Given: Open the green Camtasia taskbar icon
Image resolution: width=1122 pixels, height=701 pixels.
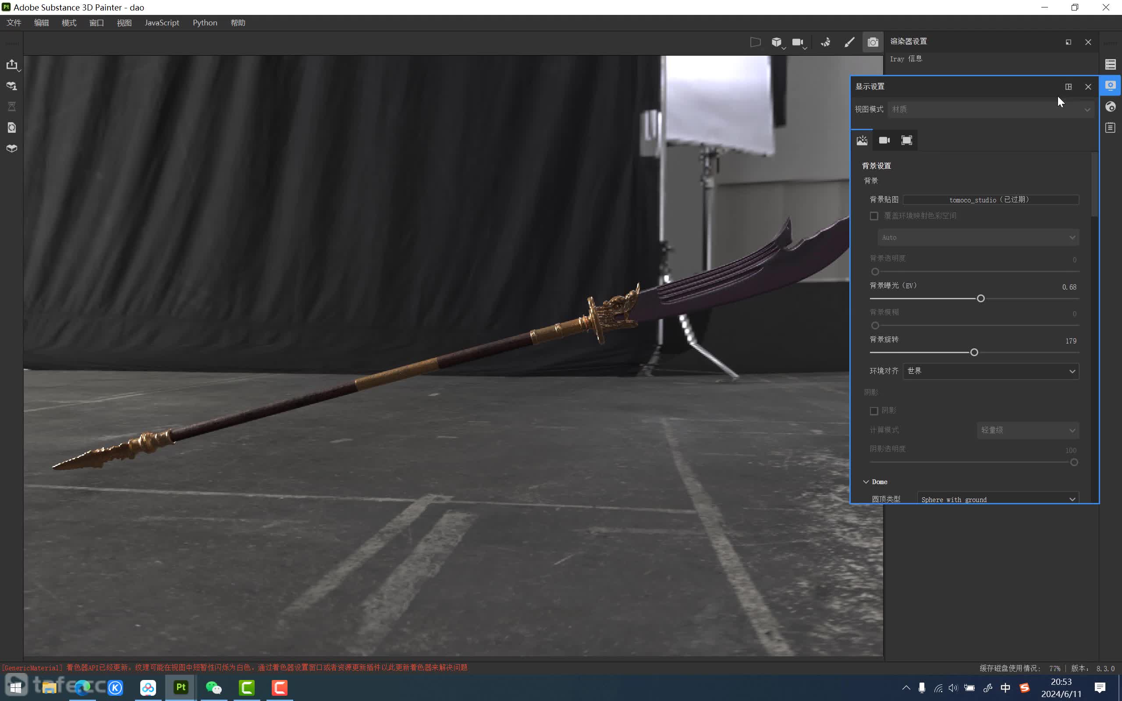Looking at the screenshot, I should click(247, 687).
